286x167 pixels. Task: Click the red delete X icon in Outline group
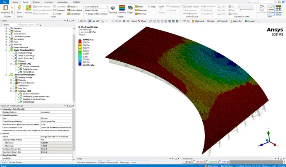pos(12,8)
